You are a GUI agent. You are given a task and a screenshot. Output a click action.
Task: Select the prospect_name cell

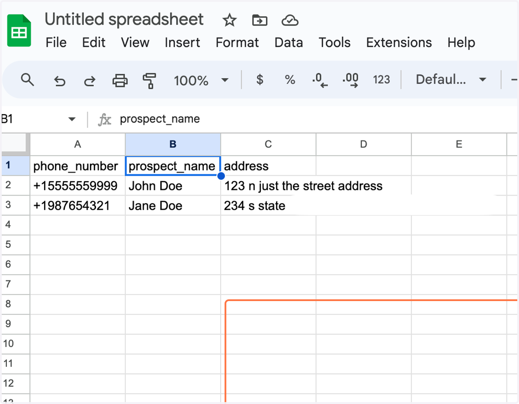tap(173, 166)
